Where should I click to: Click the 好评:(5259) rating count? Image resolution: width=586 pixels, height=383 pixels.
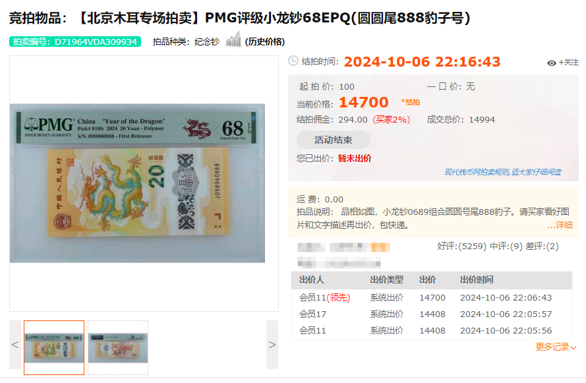click(x=462, y=247)
